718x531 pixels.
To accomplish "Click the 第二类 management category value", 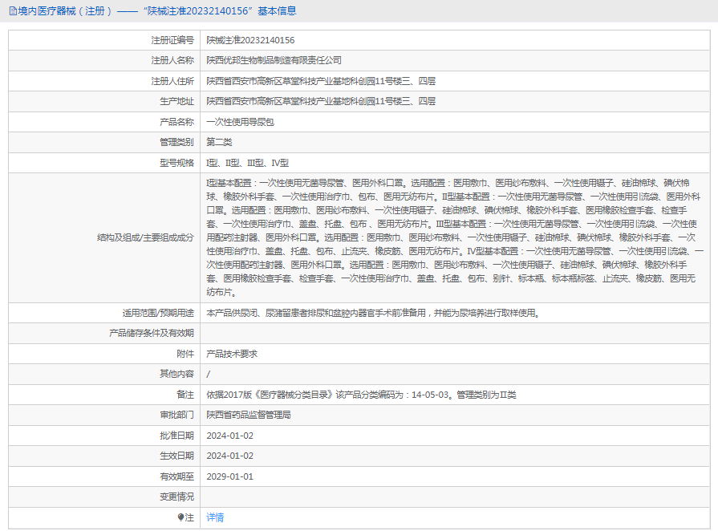I will tap(219, 142).
